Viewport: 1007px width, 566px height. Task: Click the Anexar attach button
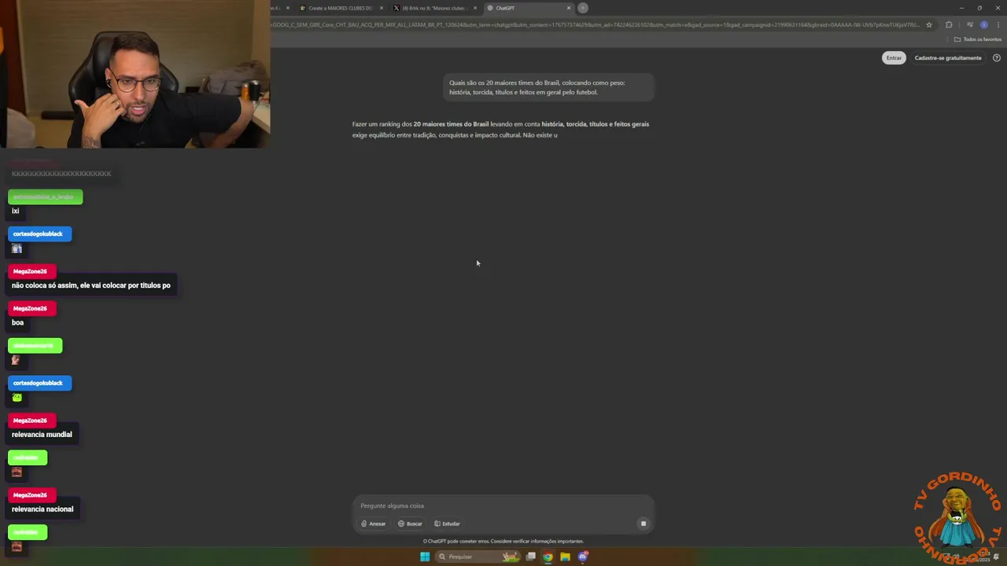pyautogui.click(x=374, y=524)
